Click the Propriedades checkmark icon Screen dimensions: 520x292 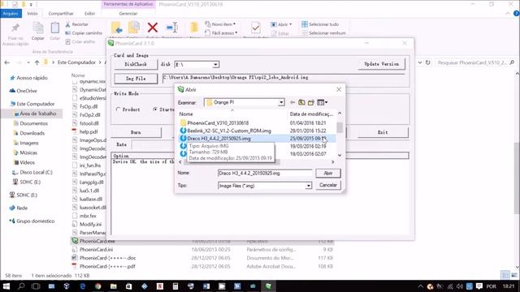click(255, 28)
